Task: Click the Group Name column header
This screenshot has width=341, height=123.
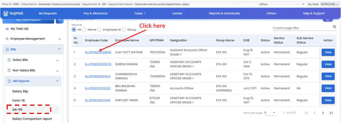Action: click(225, 40)
